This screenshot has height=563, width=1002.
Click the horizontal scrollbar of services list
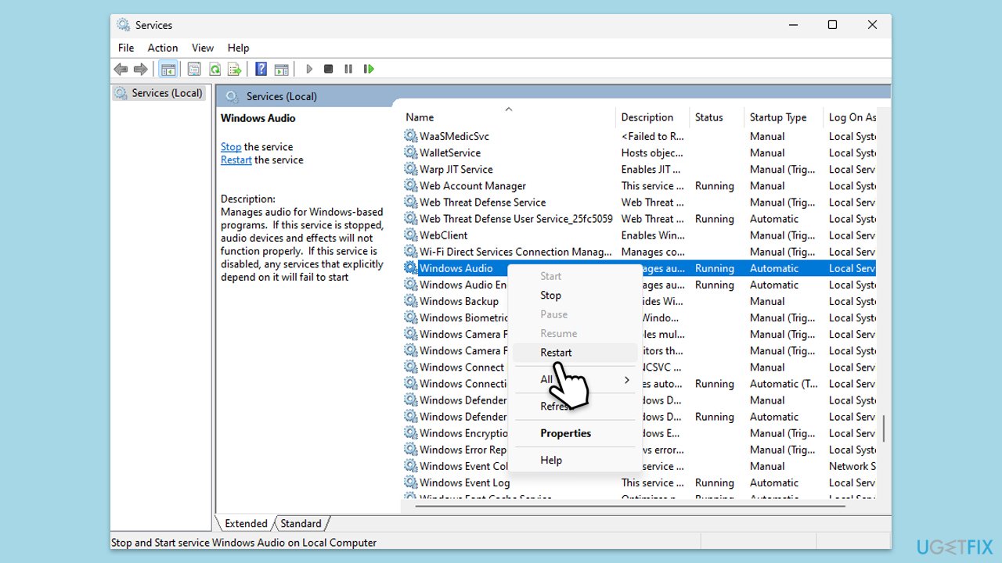click(630, 506)
